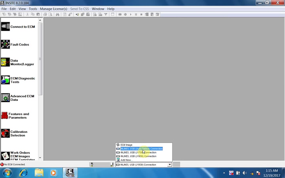The width and height of the screenshot is (285, 178).
Task: Click the Refresh toolbar icon
Action: coord(65,14)
